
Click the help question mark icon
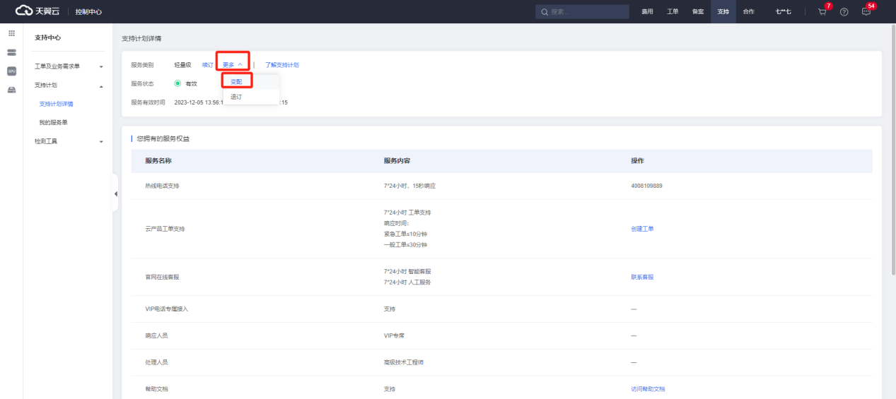[x=844, y=12]
